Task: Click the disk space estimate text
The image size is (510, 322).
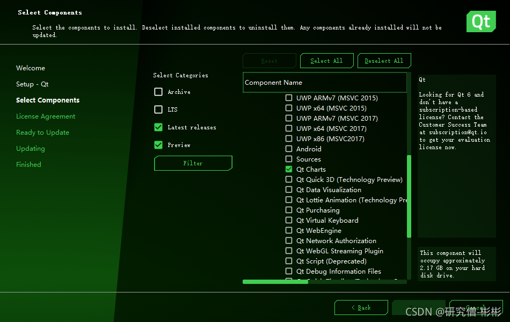Action: (x=453, y=264)
